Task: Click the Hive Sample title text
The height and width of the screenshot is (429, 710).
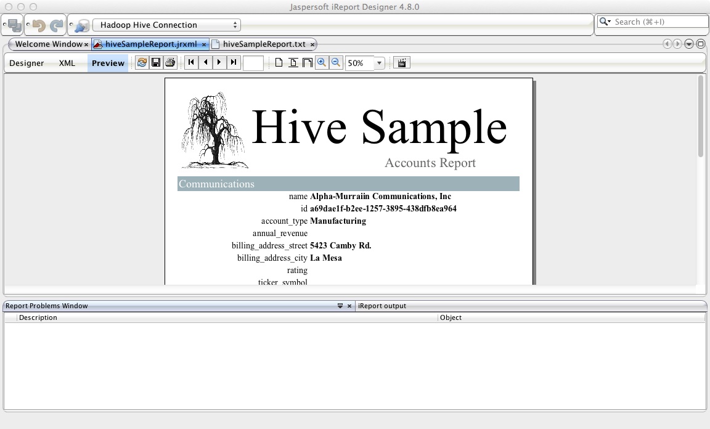Action: [379, 128]
